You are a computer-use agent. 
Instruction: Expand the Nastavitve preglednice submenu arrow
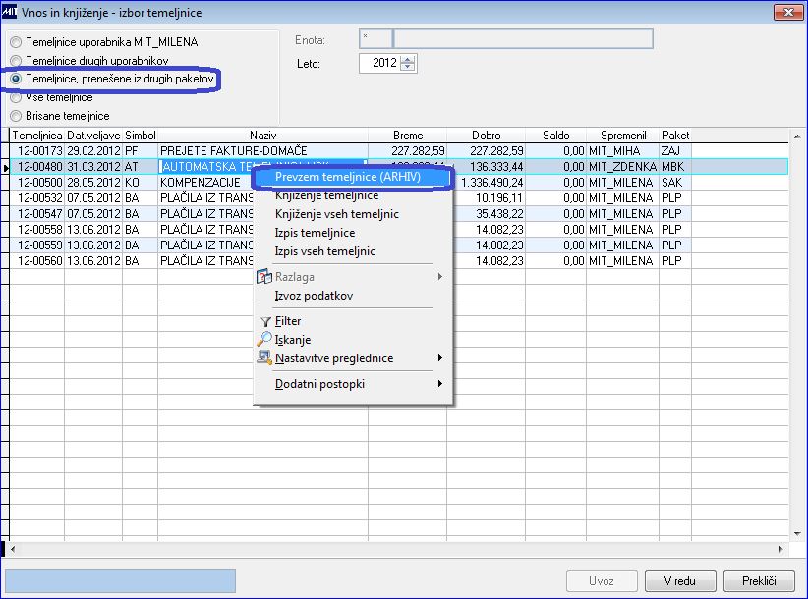pos(439,357)
